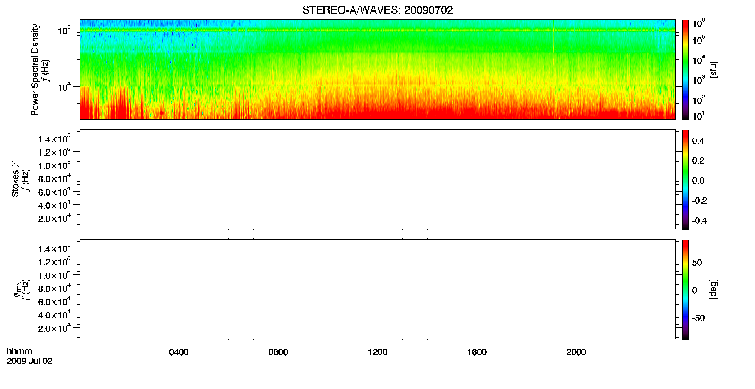Click the 1200 time tick label
This screenshot has height=389, width=755.
[377, 352]
